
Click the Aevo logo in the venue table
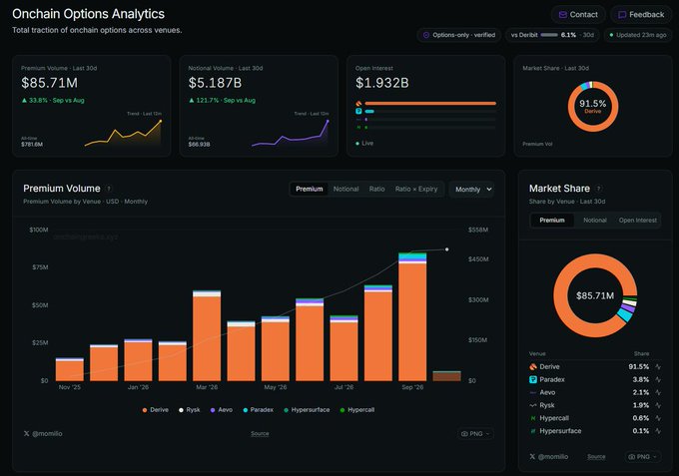pos(533,392)
